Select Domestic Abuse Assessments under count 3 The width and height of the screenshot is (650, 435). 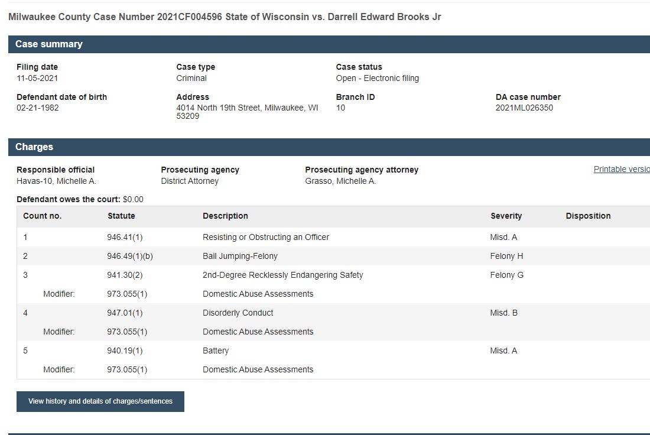click(258, 294)
